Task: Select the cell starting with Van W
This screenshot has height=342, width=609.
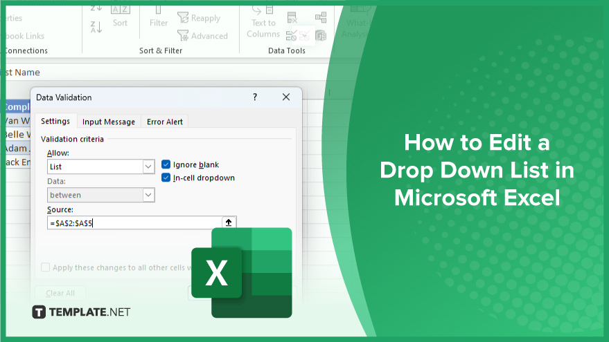Action: pos(18,120)
